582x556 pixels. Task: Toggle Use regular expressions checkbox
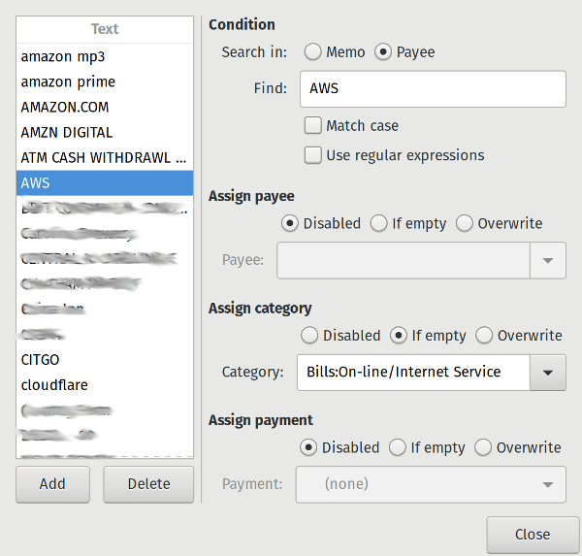click(313, 155)
